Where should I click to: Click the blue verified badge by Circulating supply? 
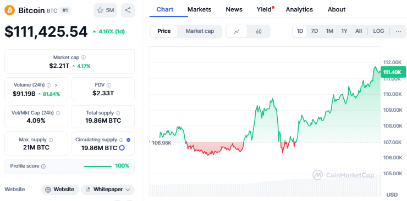[x=128, y=140]
